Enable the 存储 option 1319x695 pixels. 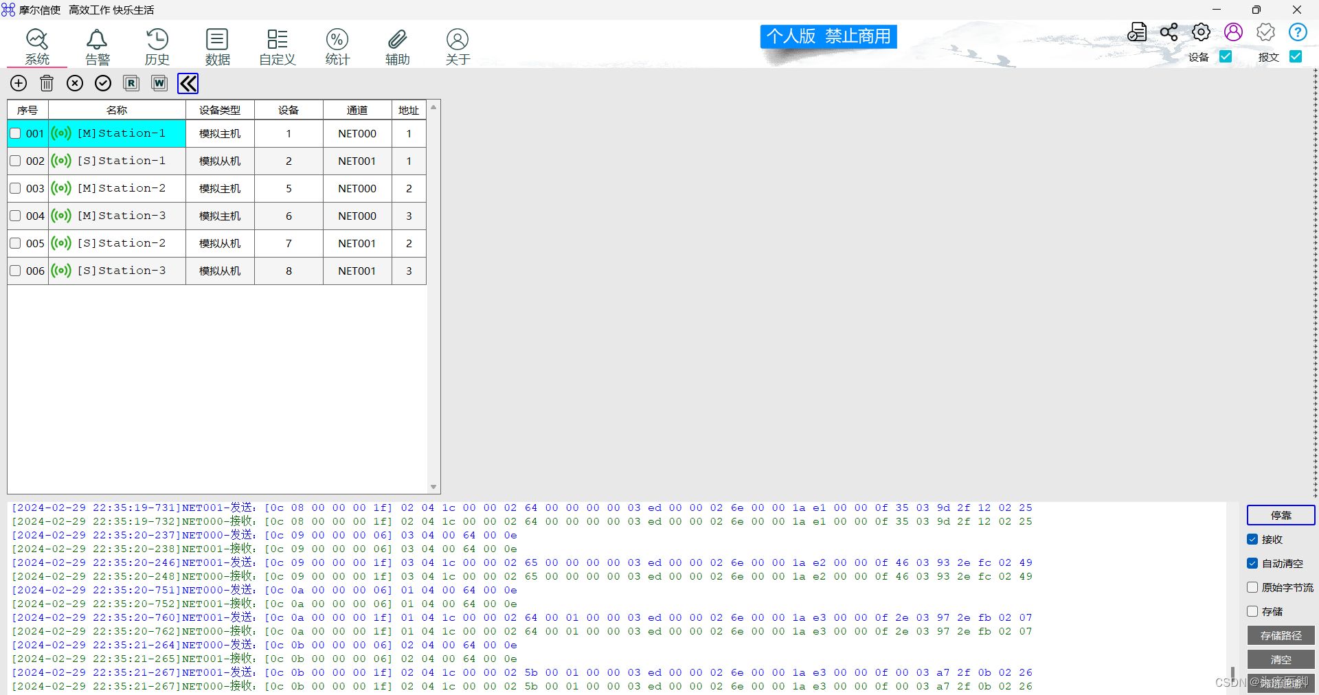(1252, 611)
